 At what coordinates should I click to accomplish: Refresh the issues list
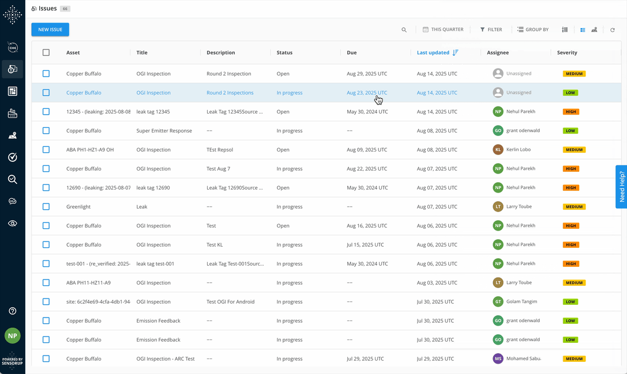point(612,30)
